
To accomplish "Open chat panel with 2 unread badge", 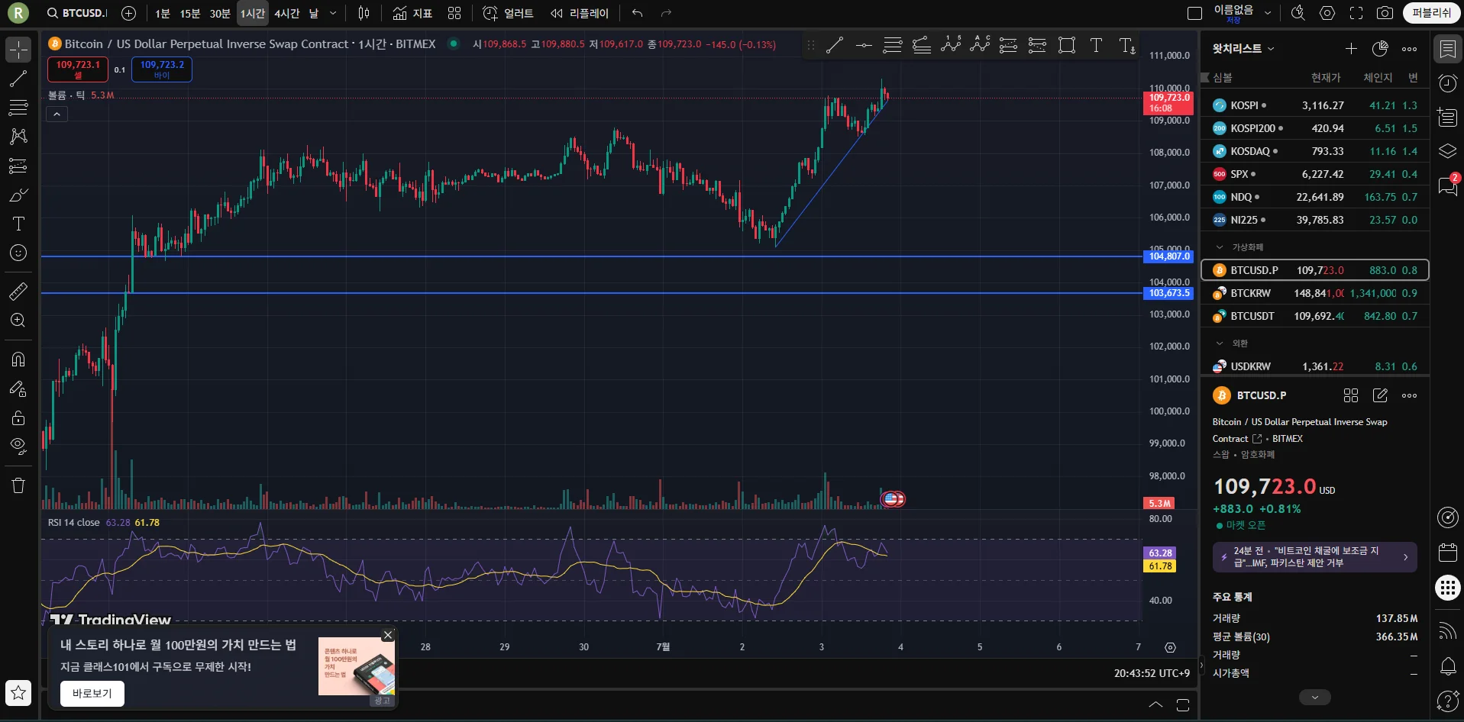I will (x=1447, y=185).
